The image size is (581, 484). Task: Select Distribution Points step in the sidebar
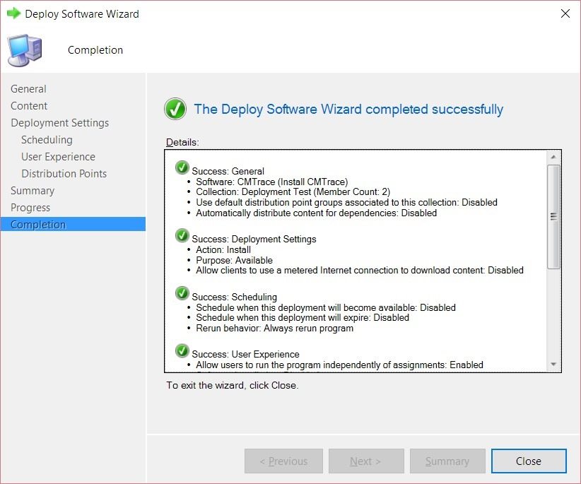[64, 174]
